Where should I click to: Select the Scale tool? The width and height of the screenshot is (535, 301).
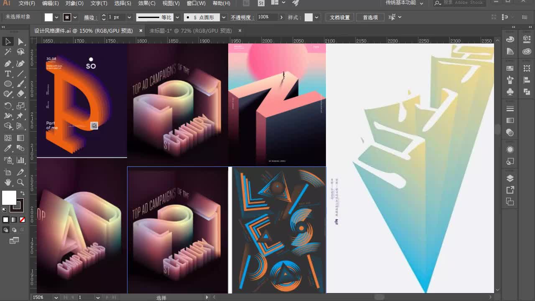[20, 105]
